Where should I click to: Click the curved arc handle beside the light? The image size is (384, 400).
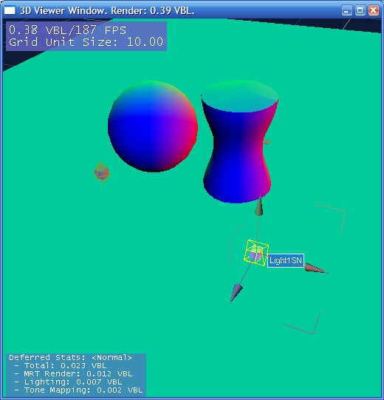click(234, 245)
